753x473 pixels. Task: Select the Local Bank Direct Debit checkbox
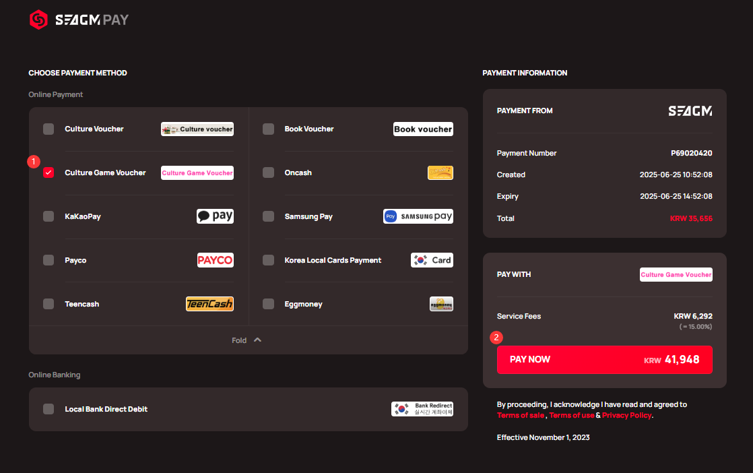(48, 409)
